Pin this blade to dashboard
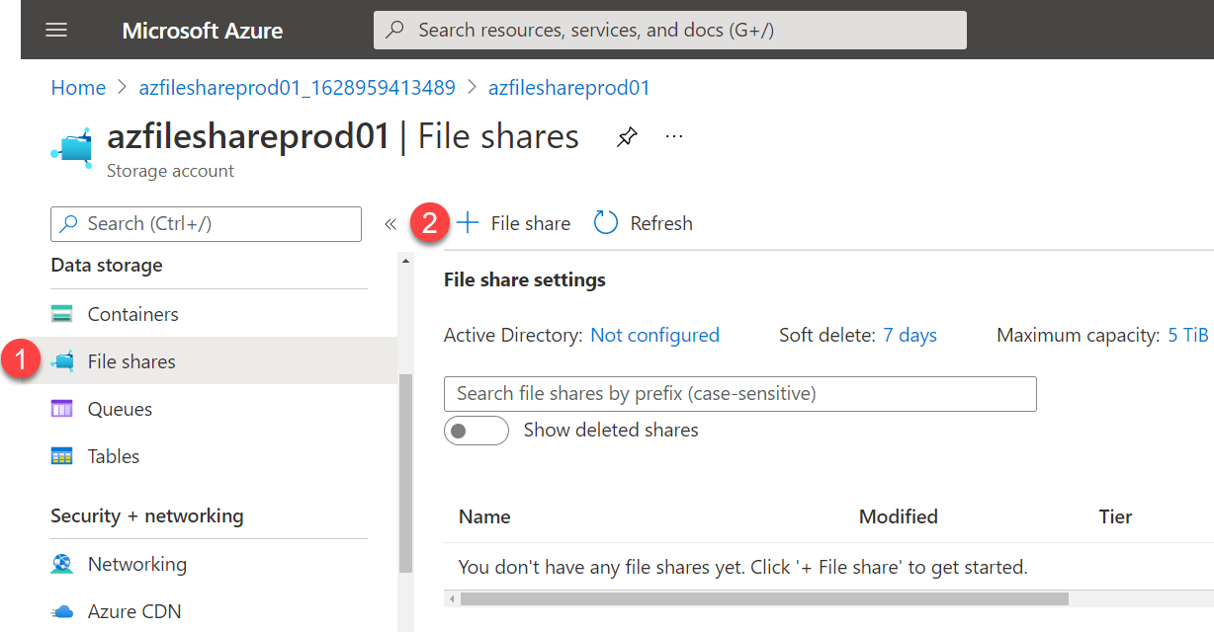This screenshot has height=632, width=1214. point(627,137)
